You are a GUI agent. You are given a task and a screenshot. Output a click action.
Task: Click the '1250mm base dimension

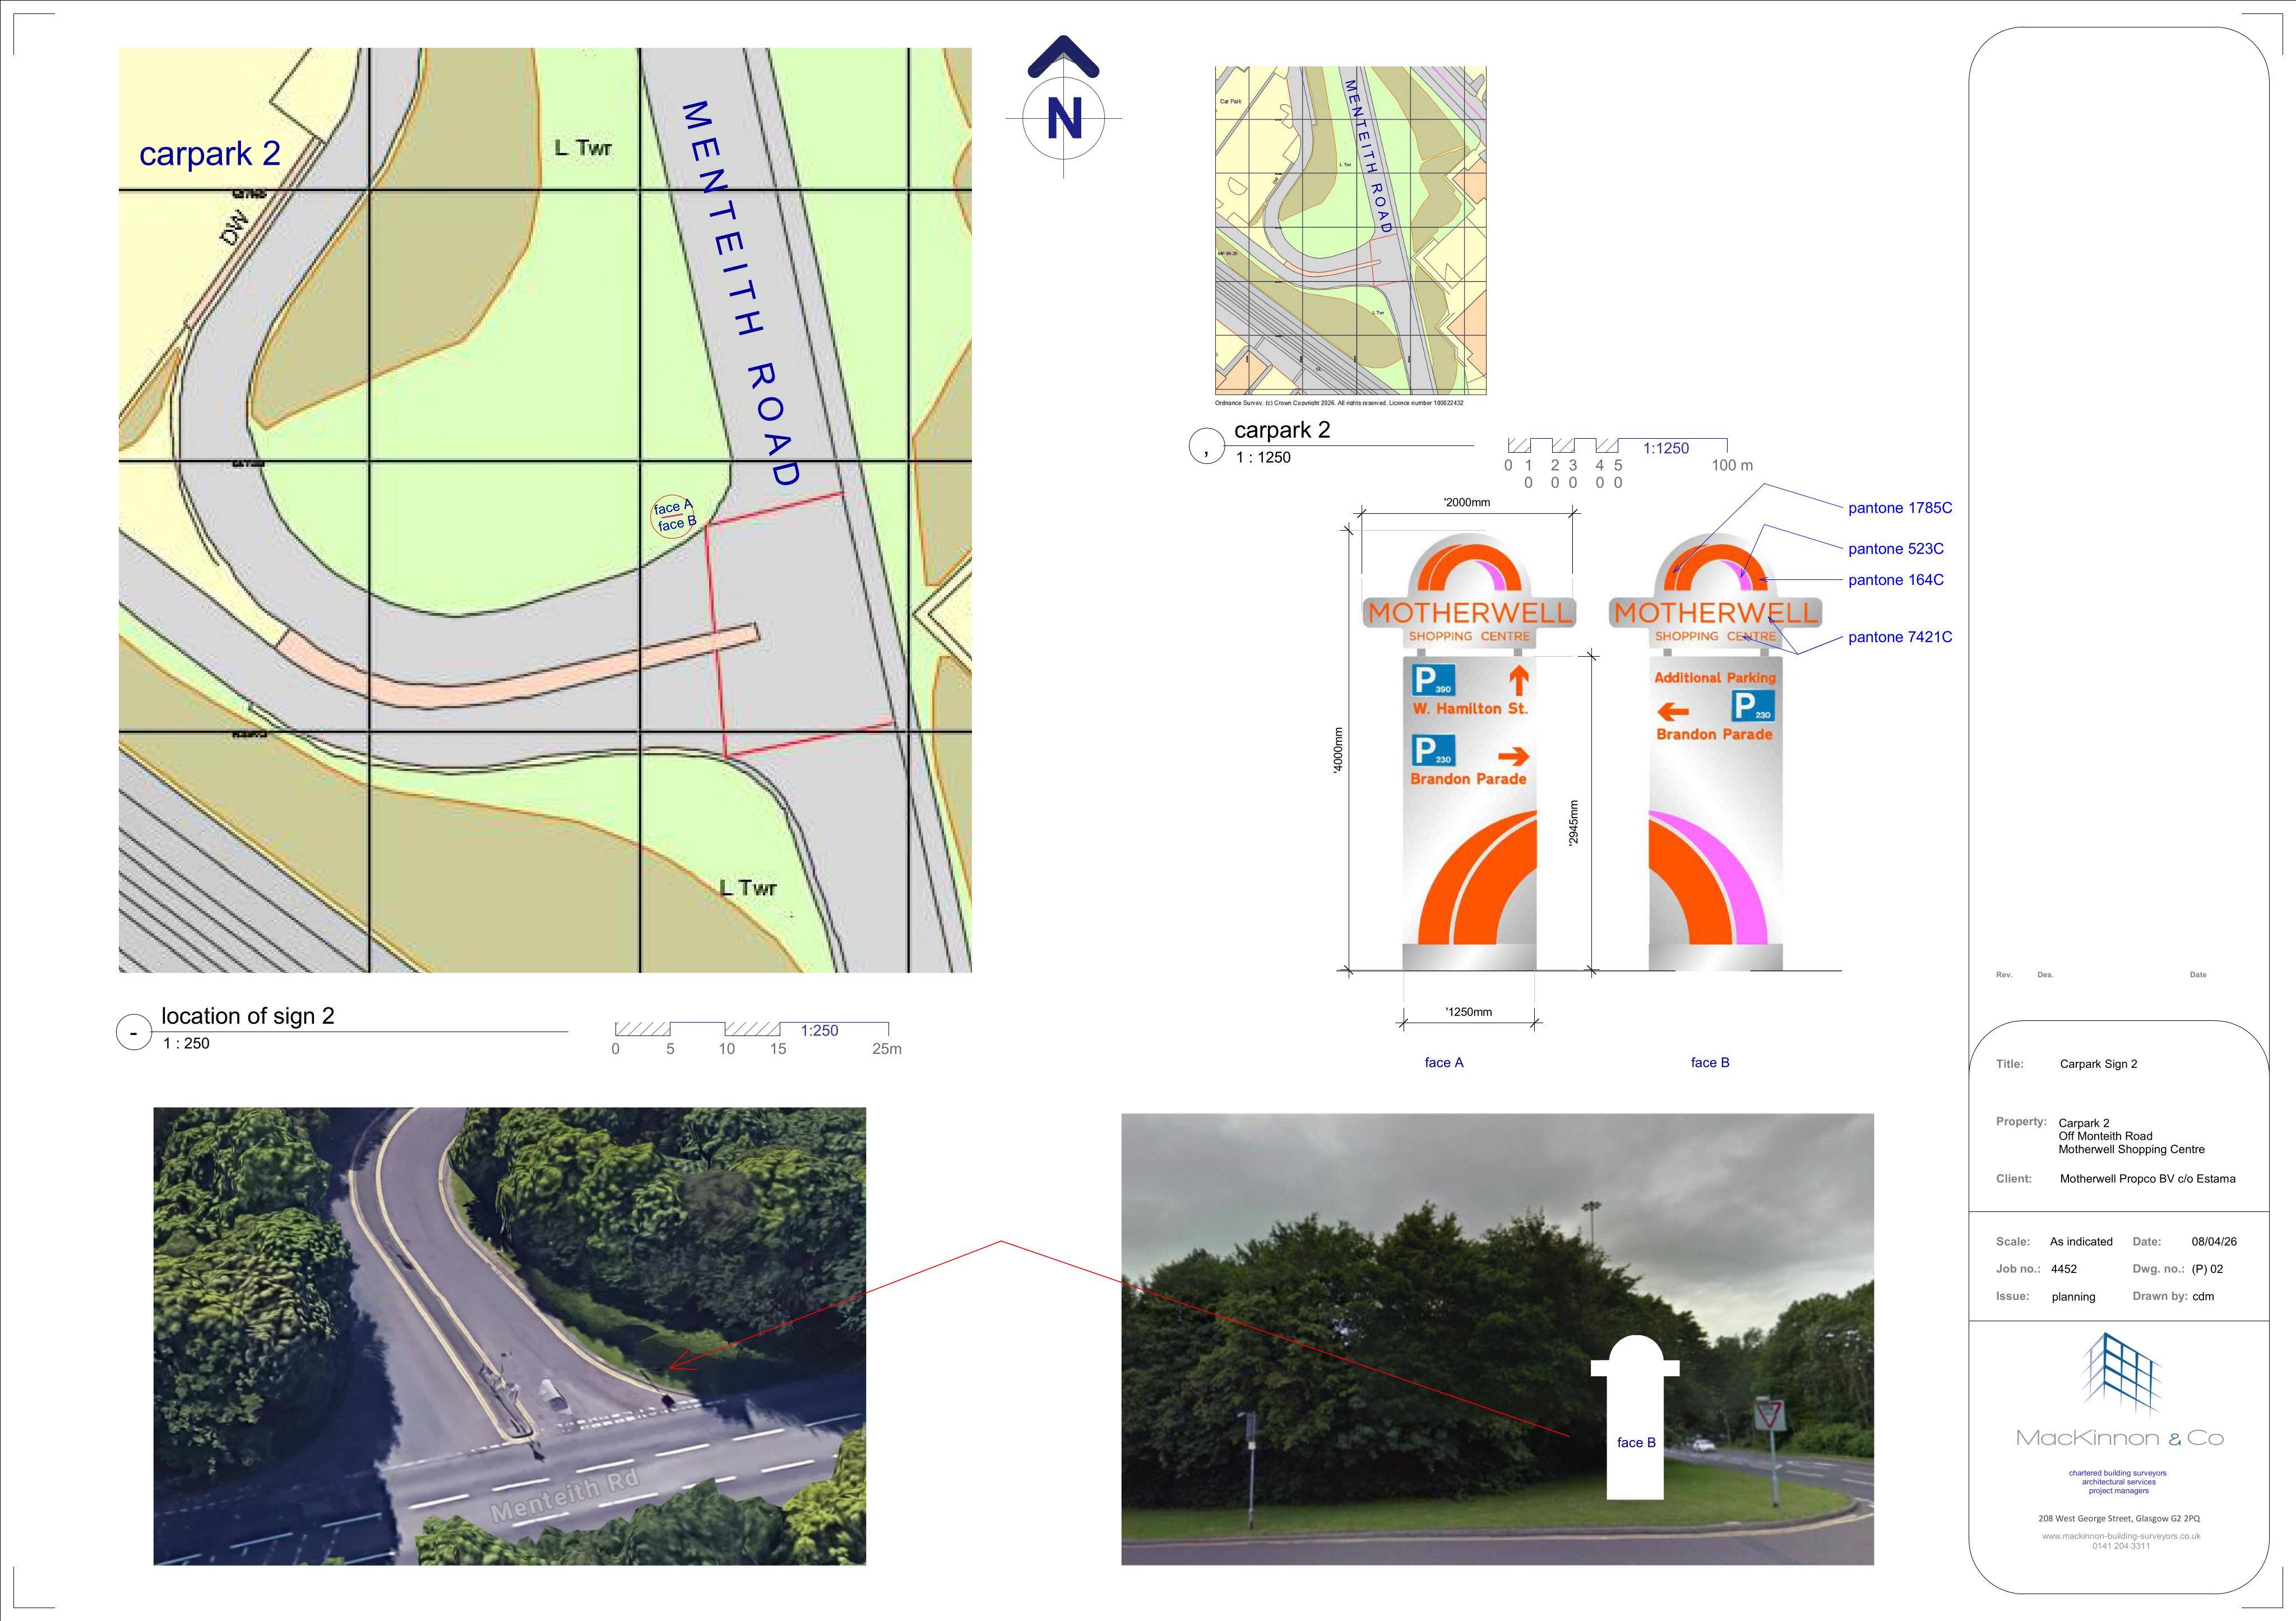(1468, 1012)
